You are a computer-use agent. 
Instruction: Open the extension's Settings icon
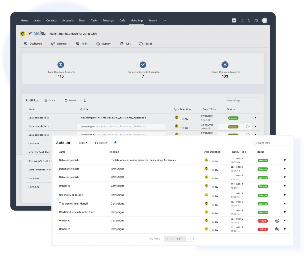coord(52,43)
